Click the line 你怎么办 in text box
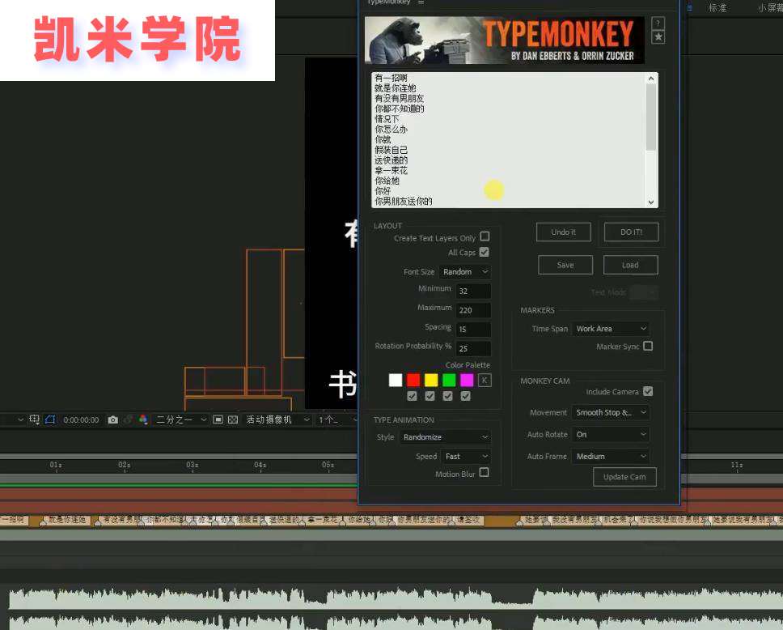Viewport: 783px width, 630px height. (x=391, y=129)
